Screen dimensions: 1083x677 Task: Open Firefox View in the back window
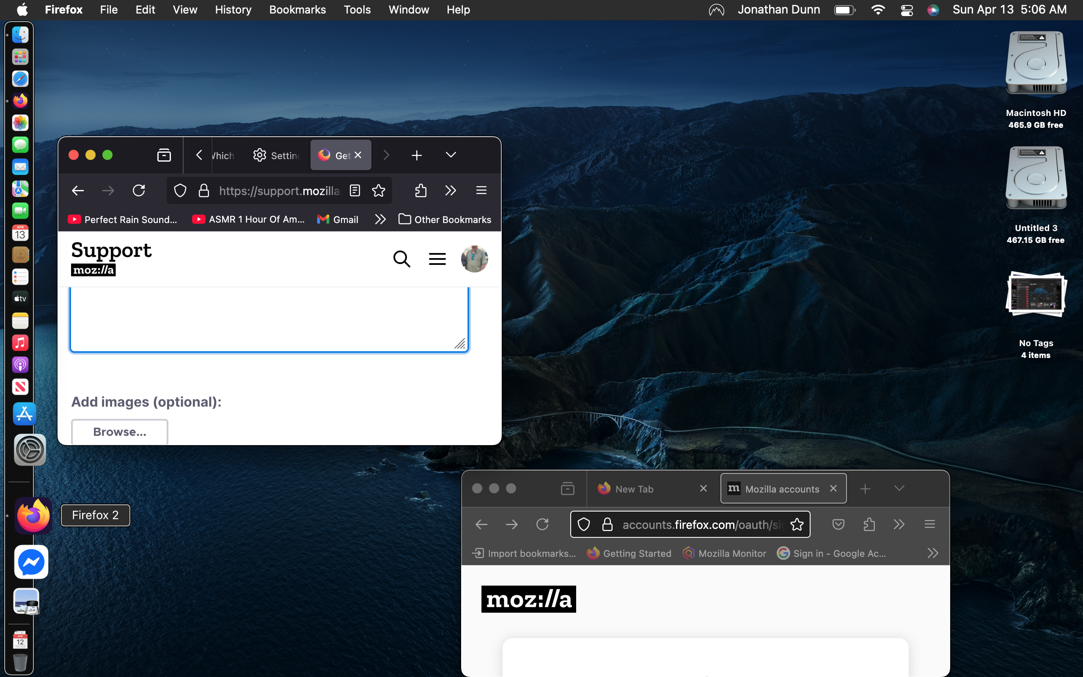pos(567,488)
